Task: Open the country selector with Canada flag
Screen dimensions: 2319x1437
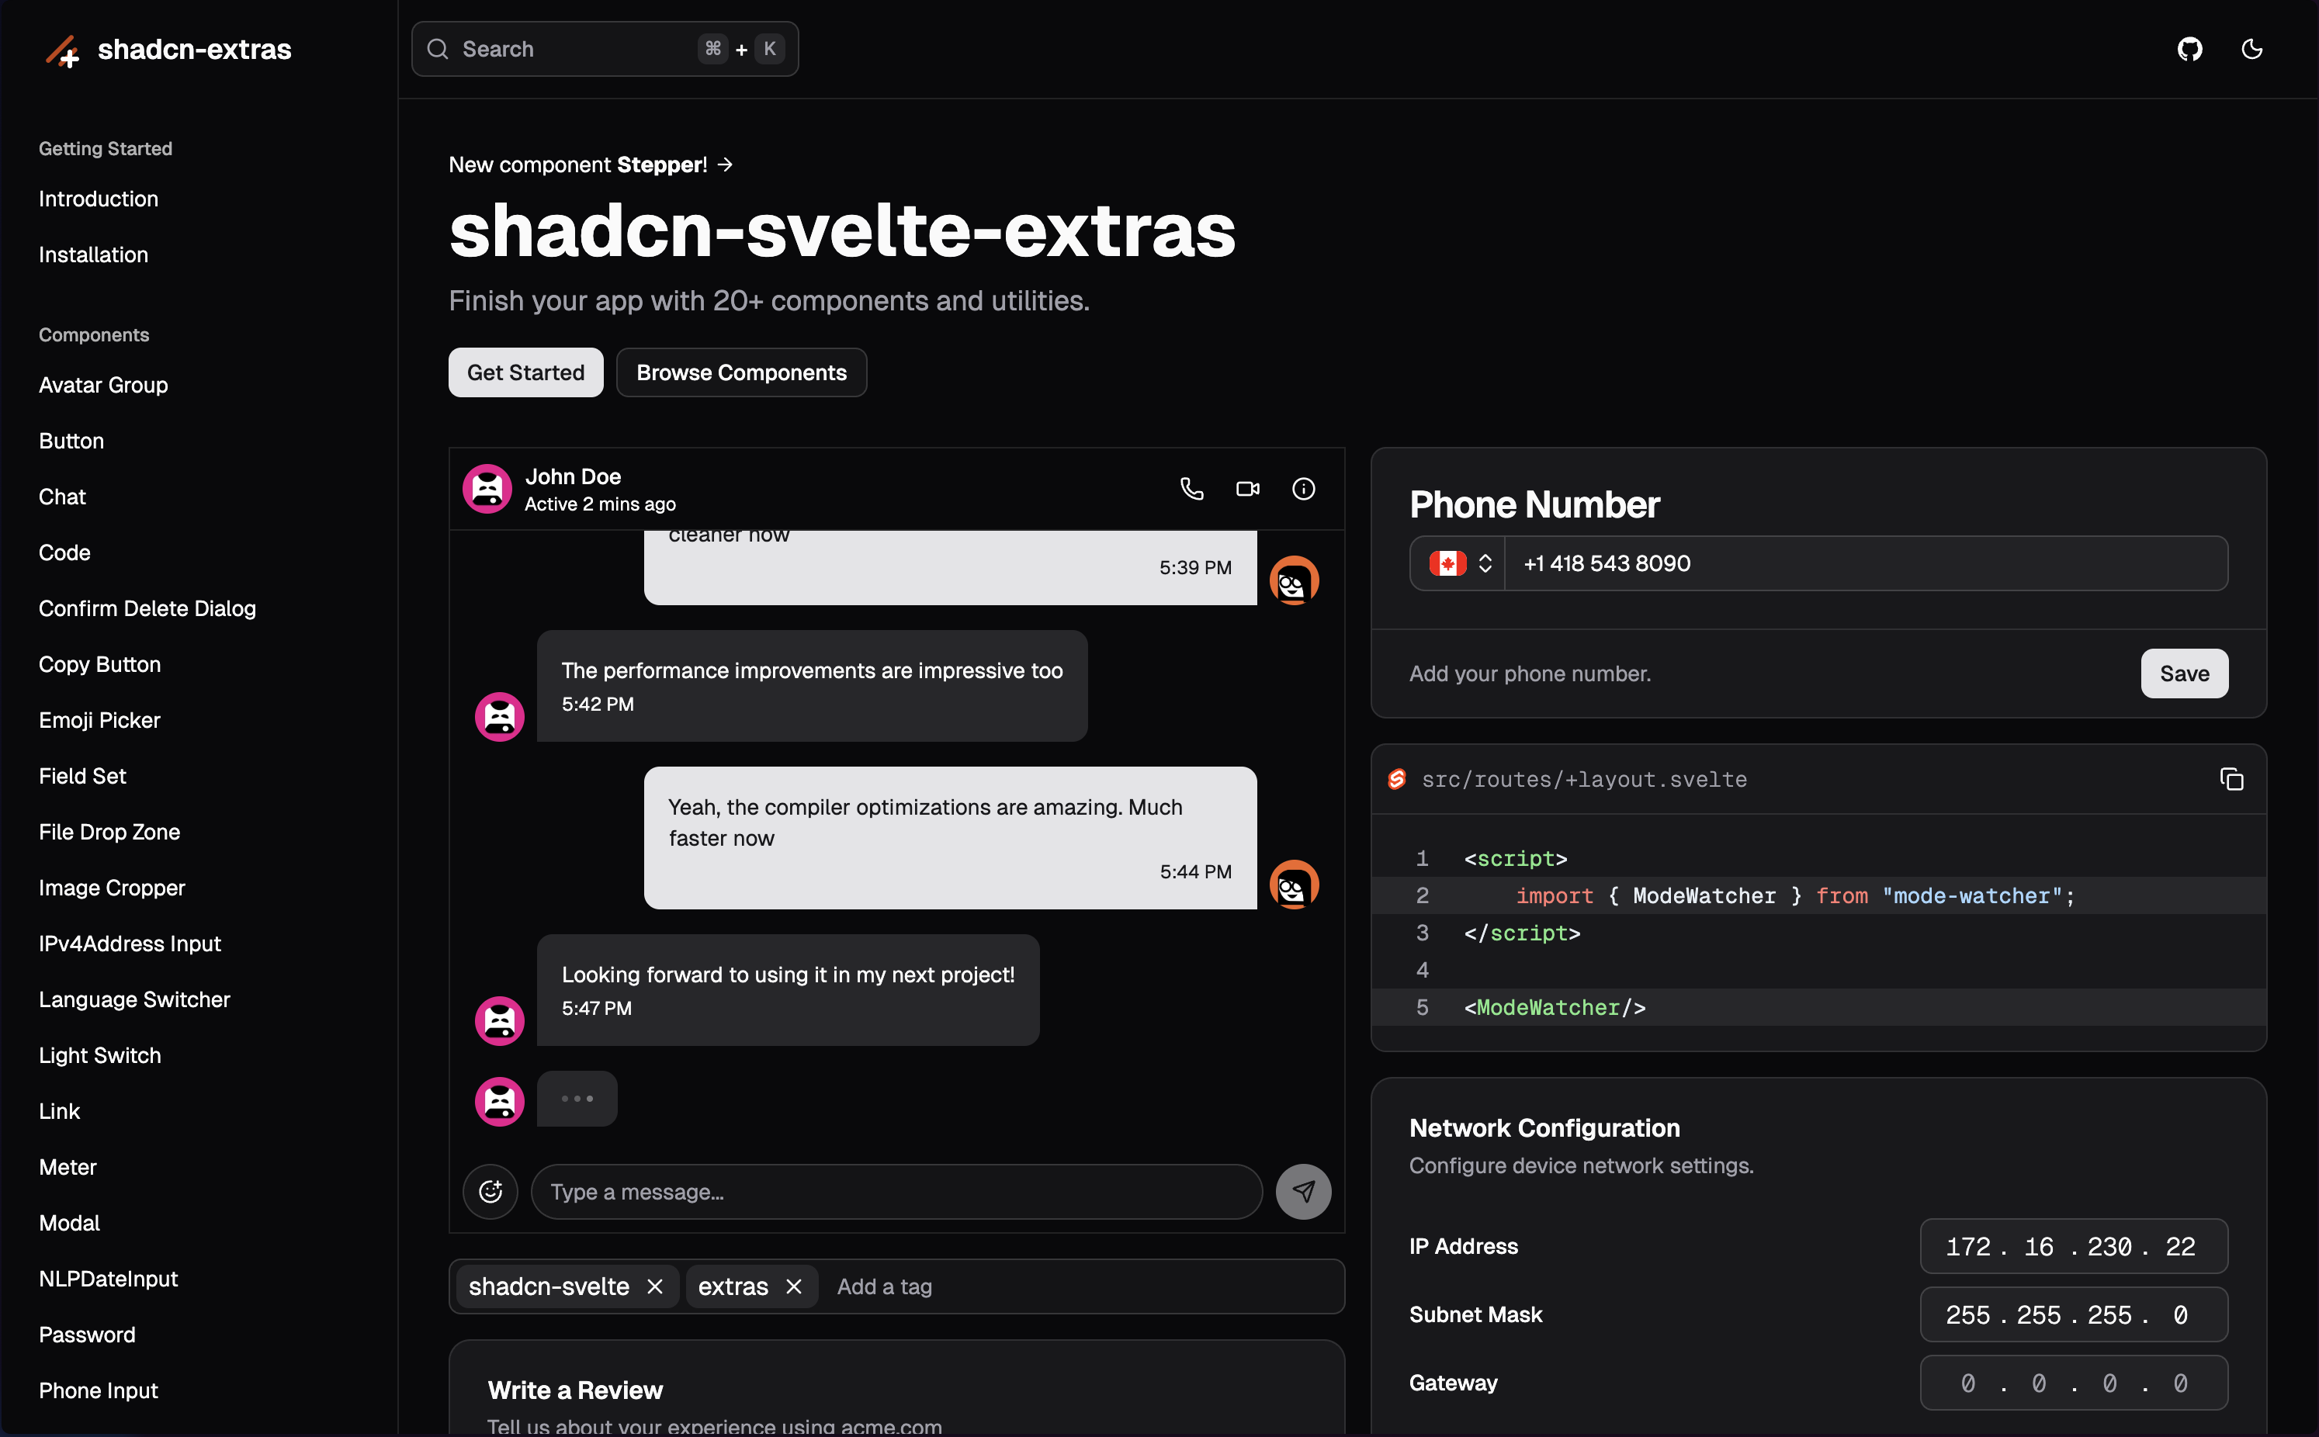Action: tap(1459, 563)
